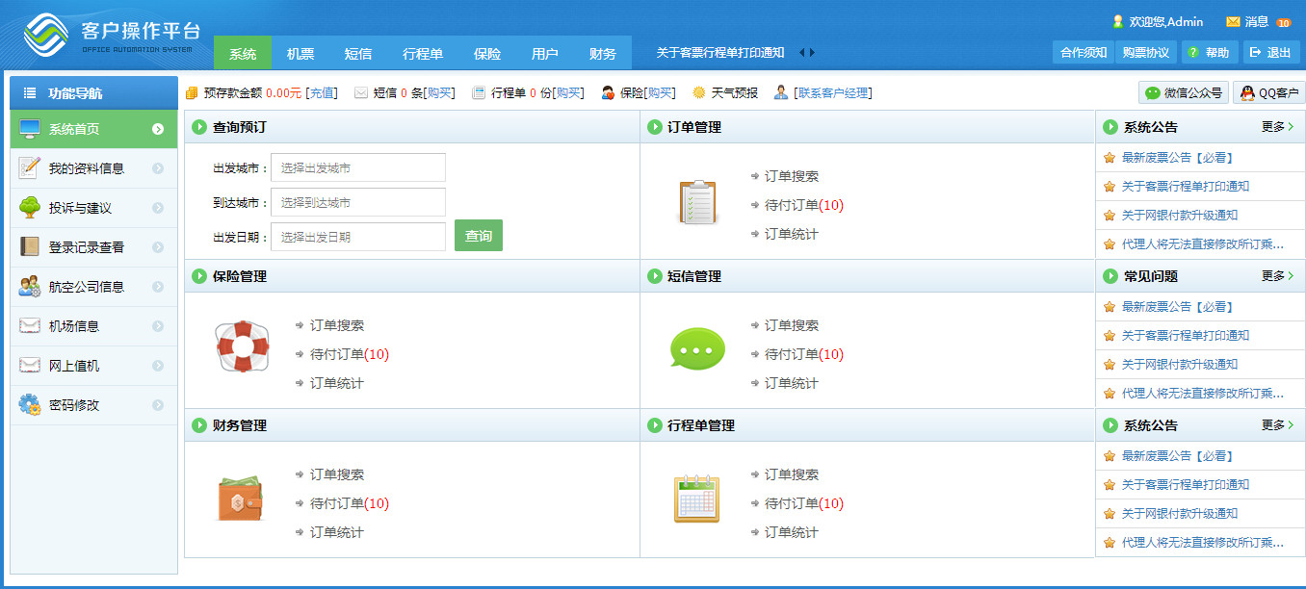Open 更多 in 常见问题 panel

(1277, 276)
